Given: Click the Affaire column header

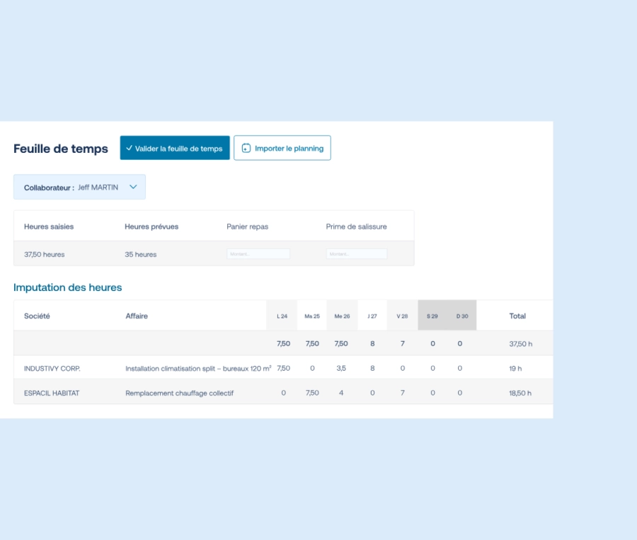Looking at the screenshot, I should click(x=137, y=316).
